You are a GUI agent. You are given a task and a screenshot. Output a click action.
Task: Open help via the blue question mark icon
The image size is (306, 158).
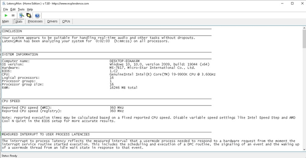pyautogui.click(x=37, y=15)
